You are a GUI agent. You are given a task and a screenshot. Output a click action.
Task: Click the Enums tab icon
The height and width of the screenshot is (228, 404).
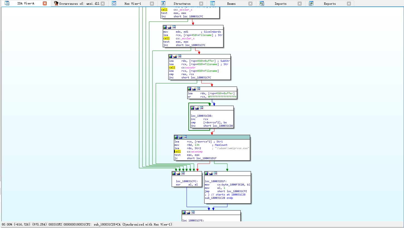tap(213, 4)
